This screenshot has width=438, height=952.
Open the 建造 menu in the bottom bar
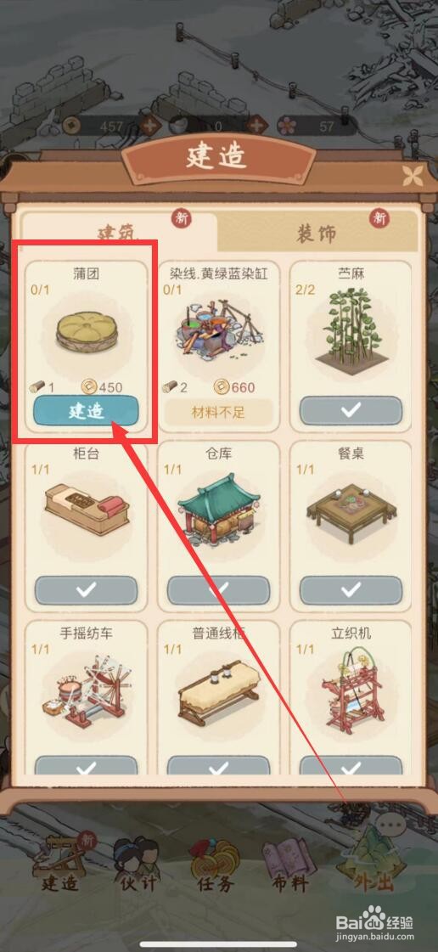pos(60,863)
